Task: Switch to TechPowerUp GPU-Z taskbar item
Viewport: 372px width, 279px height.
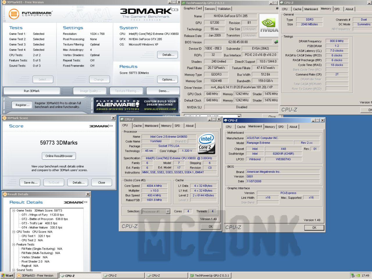Action: coord(209,276)
